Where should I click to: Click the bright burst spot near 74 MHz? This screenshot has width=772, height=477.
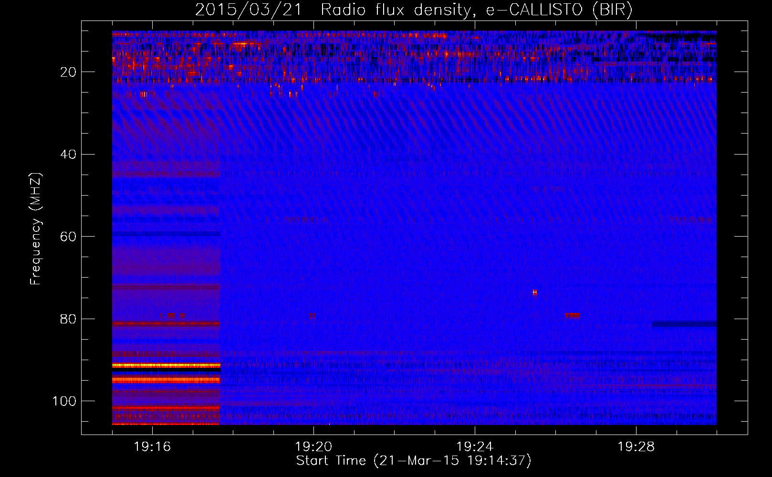[x=535, y=292]
